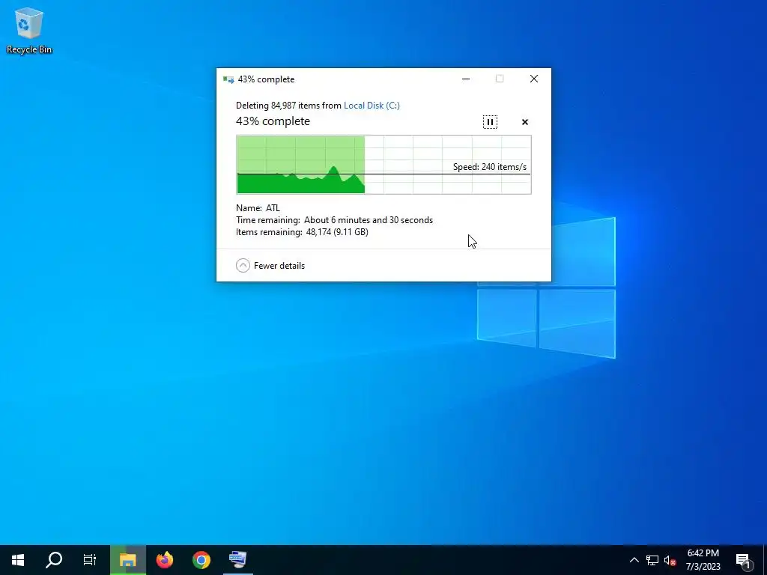Launch Firefox from the taskbar
The height and width of the screenshot is (575, 767).
[x=164, y=559]
